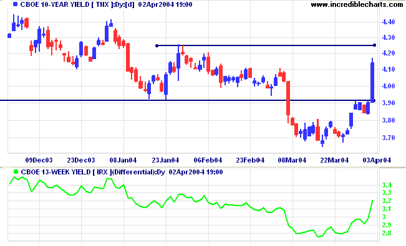406x246 pixels.
Task: Click the www.incrediblecharts.com watermark link
Action: coord(357,4)
